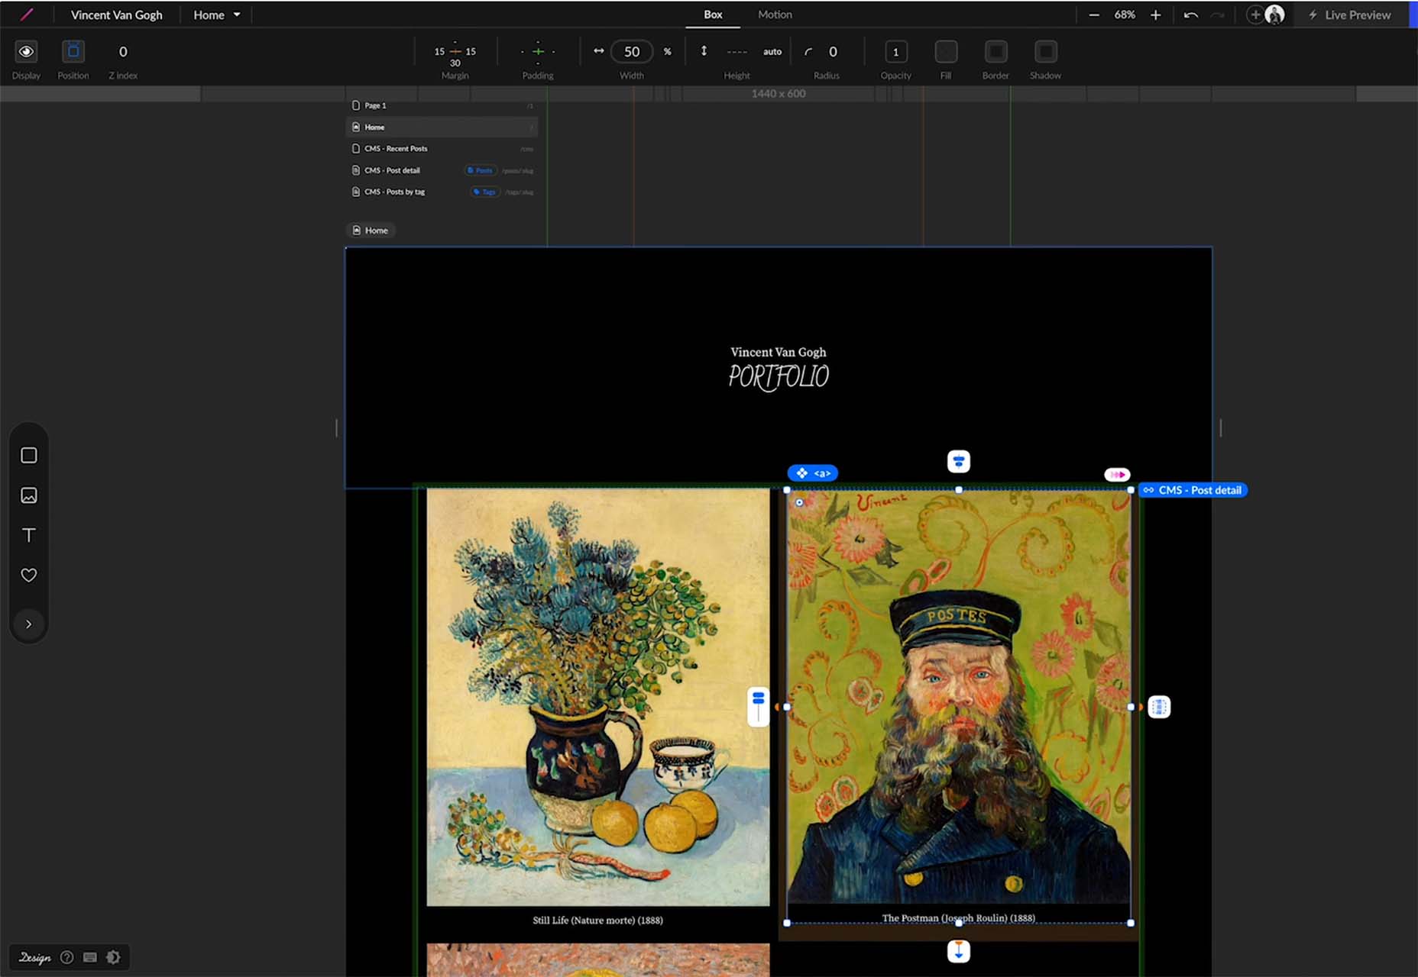1418x977 pixels.
Task: Select the Still Life painting image
Action: 598,698
